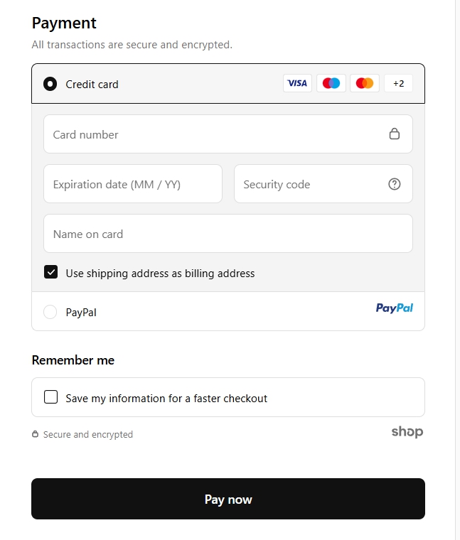Viewport: 460px width, 540px height.
Task: Focus the Name on card field
Action: pos(228,234)
